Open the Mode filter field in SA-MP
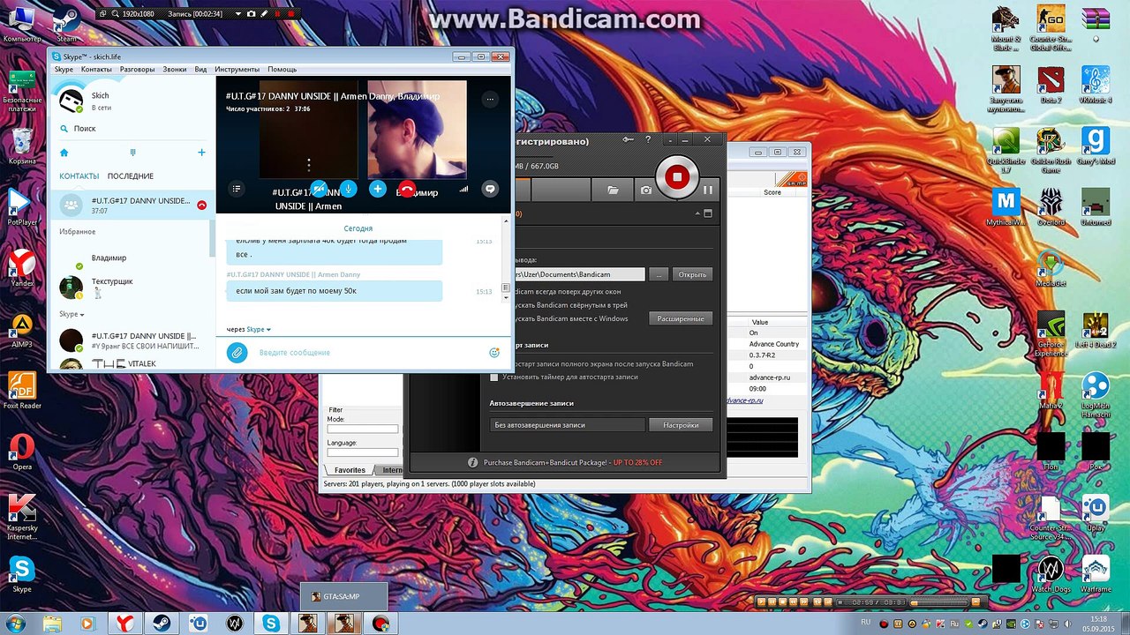This screenshot has width=1130, height=635. 363,430
